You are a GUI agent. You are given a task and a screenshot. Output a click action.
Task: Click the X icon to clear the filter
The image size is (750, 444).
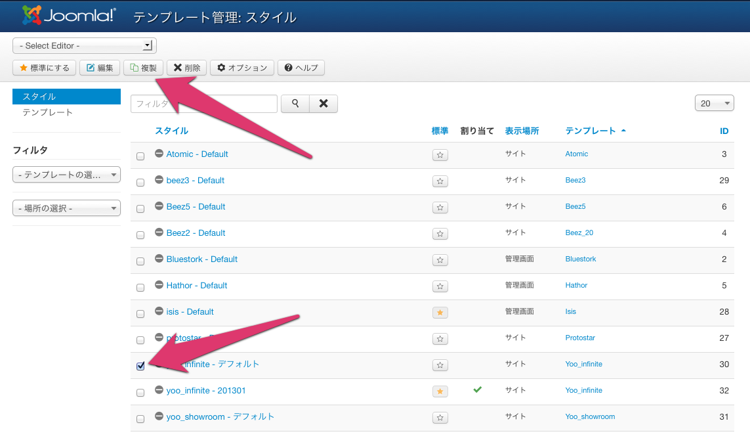coord(323,103)
